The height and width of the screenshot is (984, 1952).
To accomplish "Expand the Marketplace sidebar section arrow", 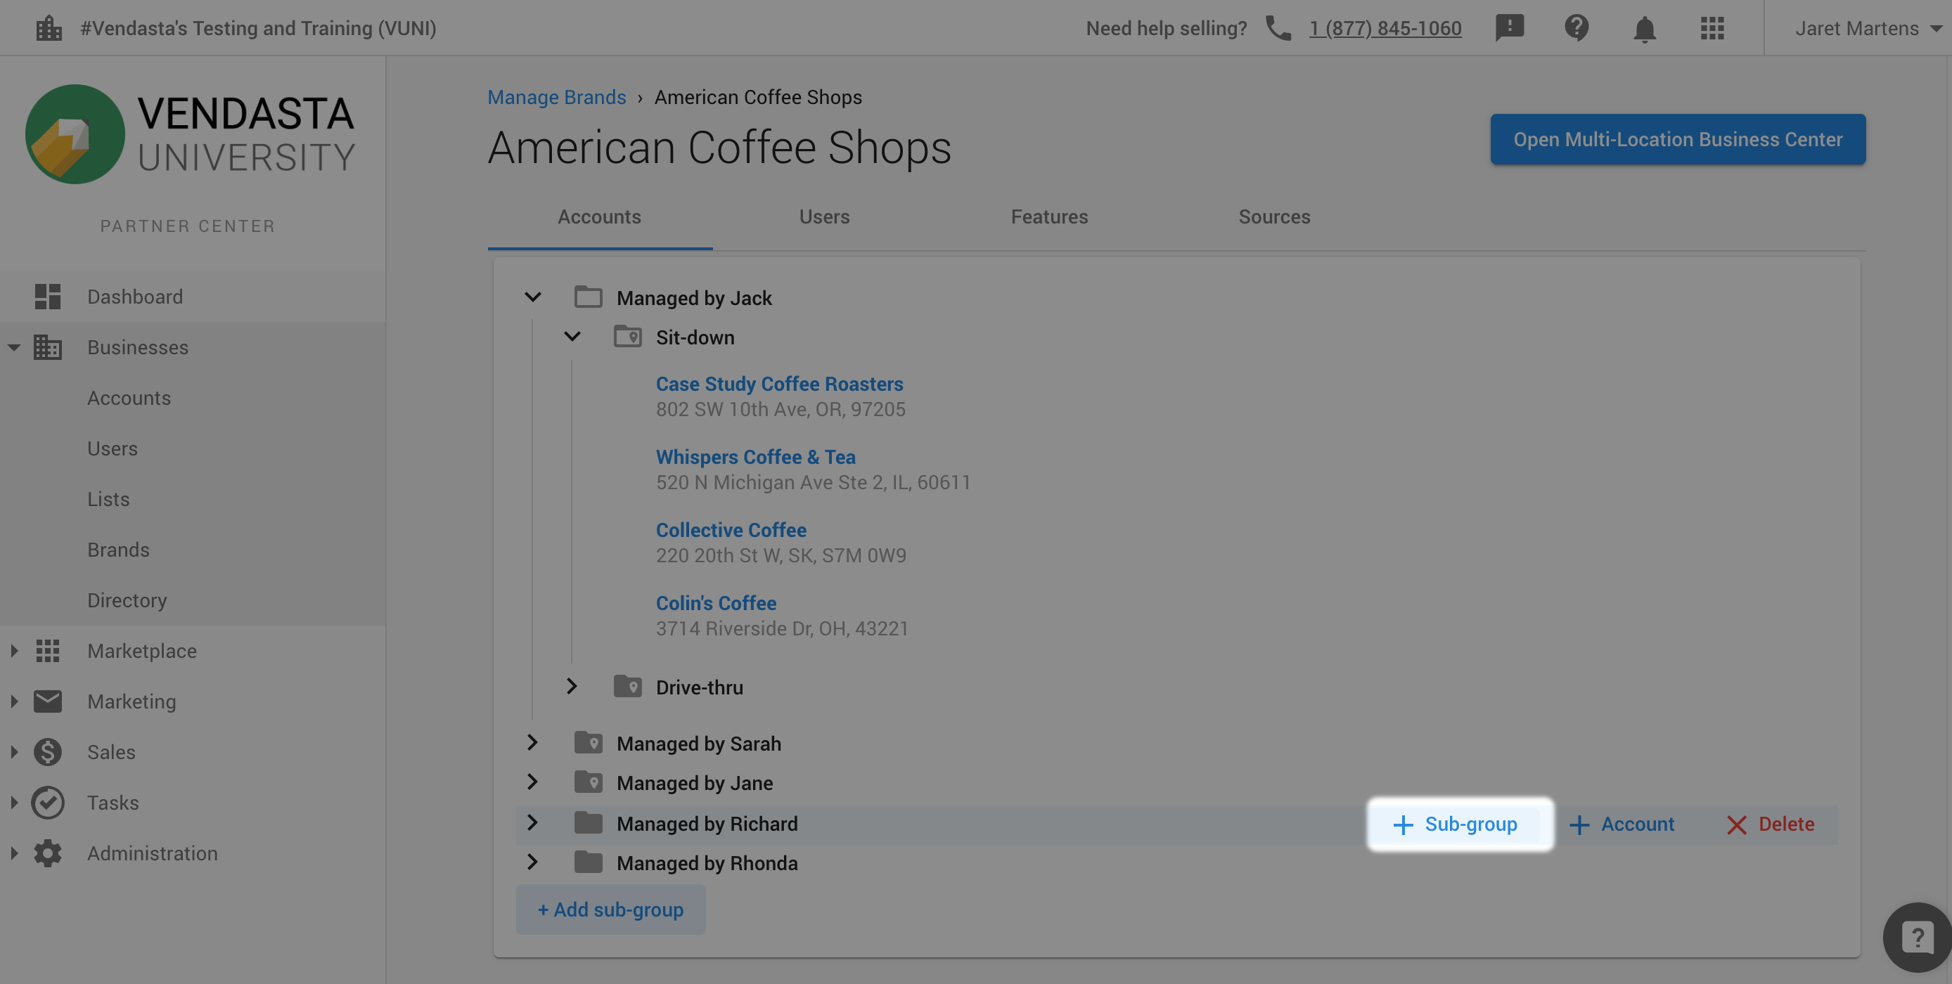I will click(x=13, y=651).
